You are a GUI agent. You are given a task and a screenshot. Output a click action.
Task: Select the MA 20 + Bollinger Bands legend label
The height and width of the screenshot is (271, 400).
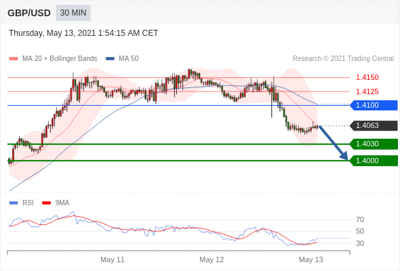pyautogui.click(x=60, y=59)
